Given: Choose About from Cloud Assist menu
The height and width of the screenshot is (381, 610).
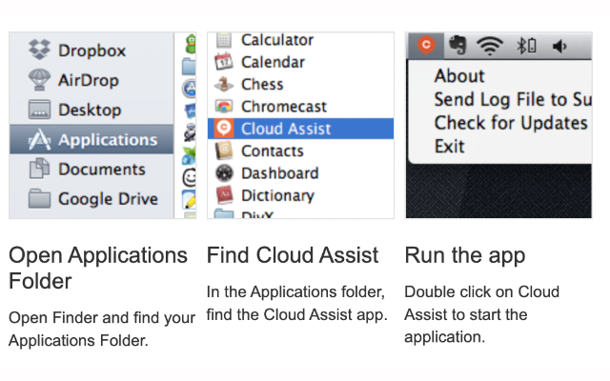Looking at the screenshot, I should click(x=459, y=76).
